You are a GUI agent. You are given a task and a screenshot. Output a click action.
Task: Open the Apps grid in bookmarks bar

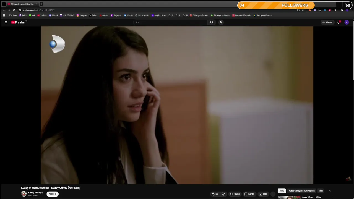pyautogui.click(x=4, y=15)
